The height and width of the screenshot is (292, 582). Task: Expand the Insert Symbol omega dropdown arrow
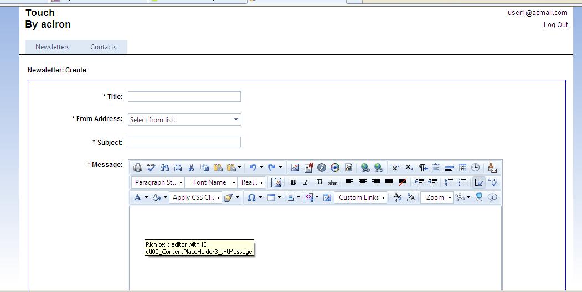tap(261, 197)
